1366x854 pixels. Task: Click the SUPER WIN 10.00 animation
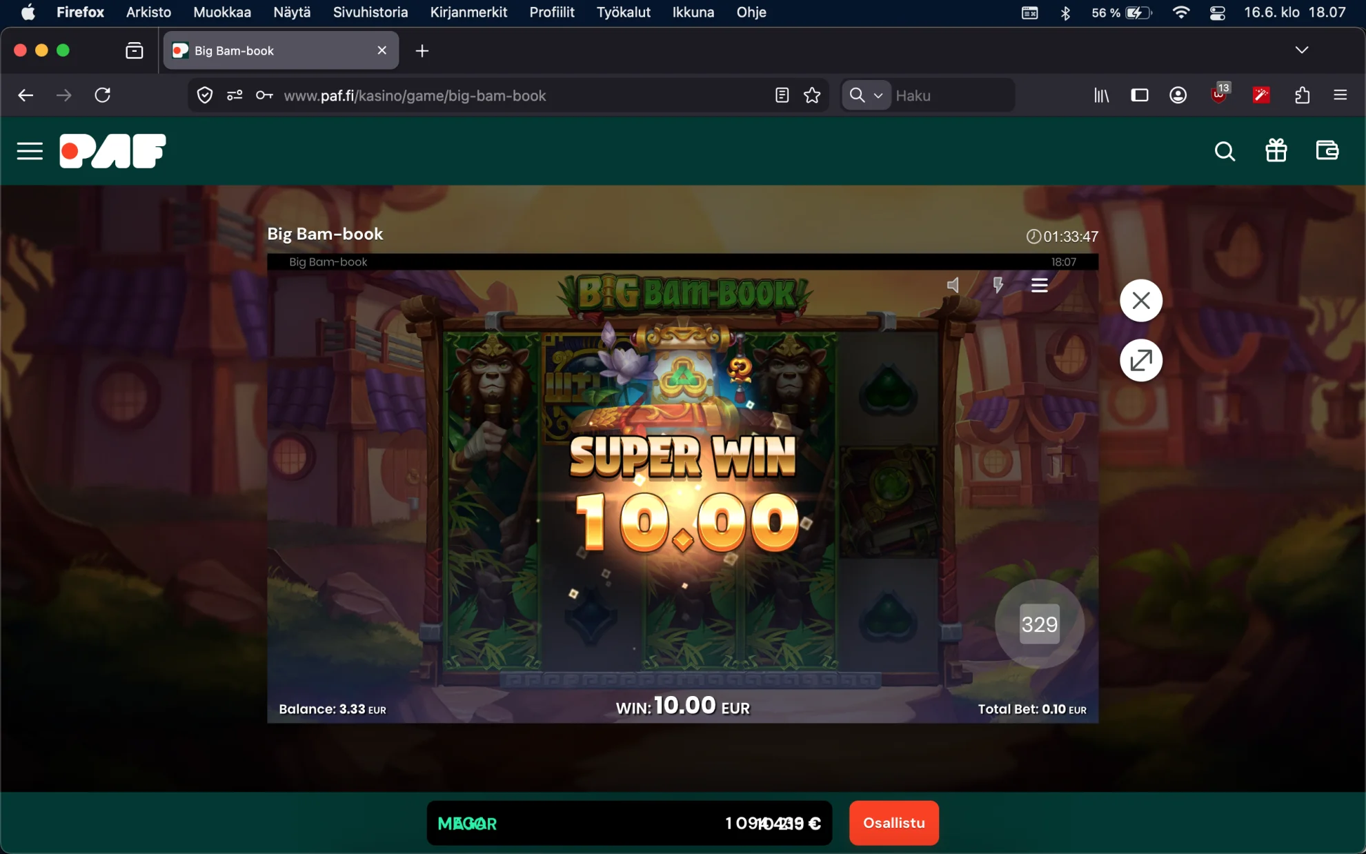[x=684, y=493]
